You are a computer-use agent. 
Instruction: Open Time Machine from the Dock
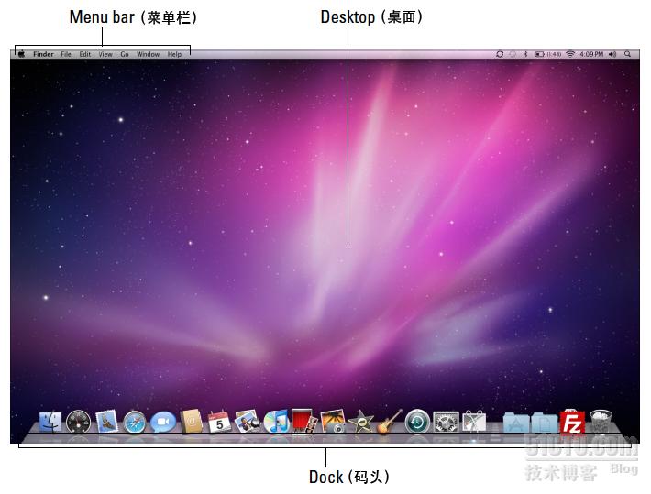click(x=417, y=422)
